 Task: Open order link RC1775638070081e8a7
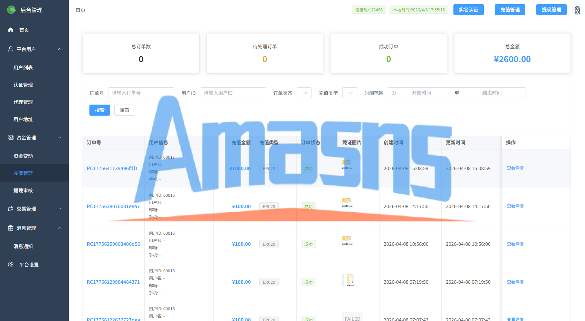113,206
